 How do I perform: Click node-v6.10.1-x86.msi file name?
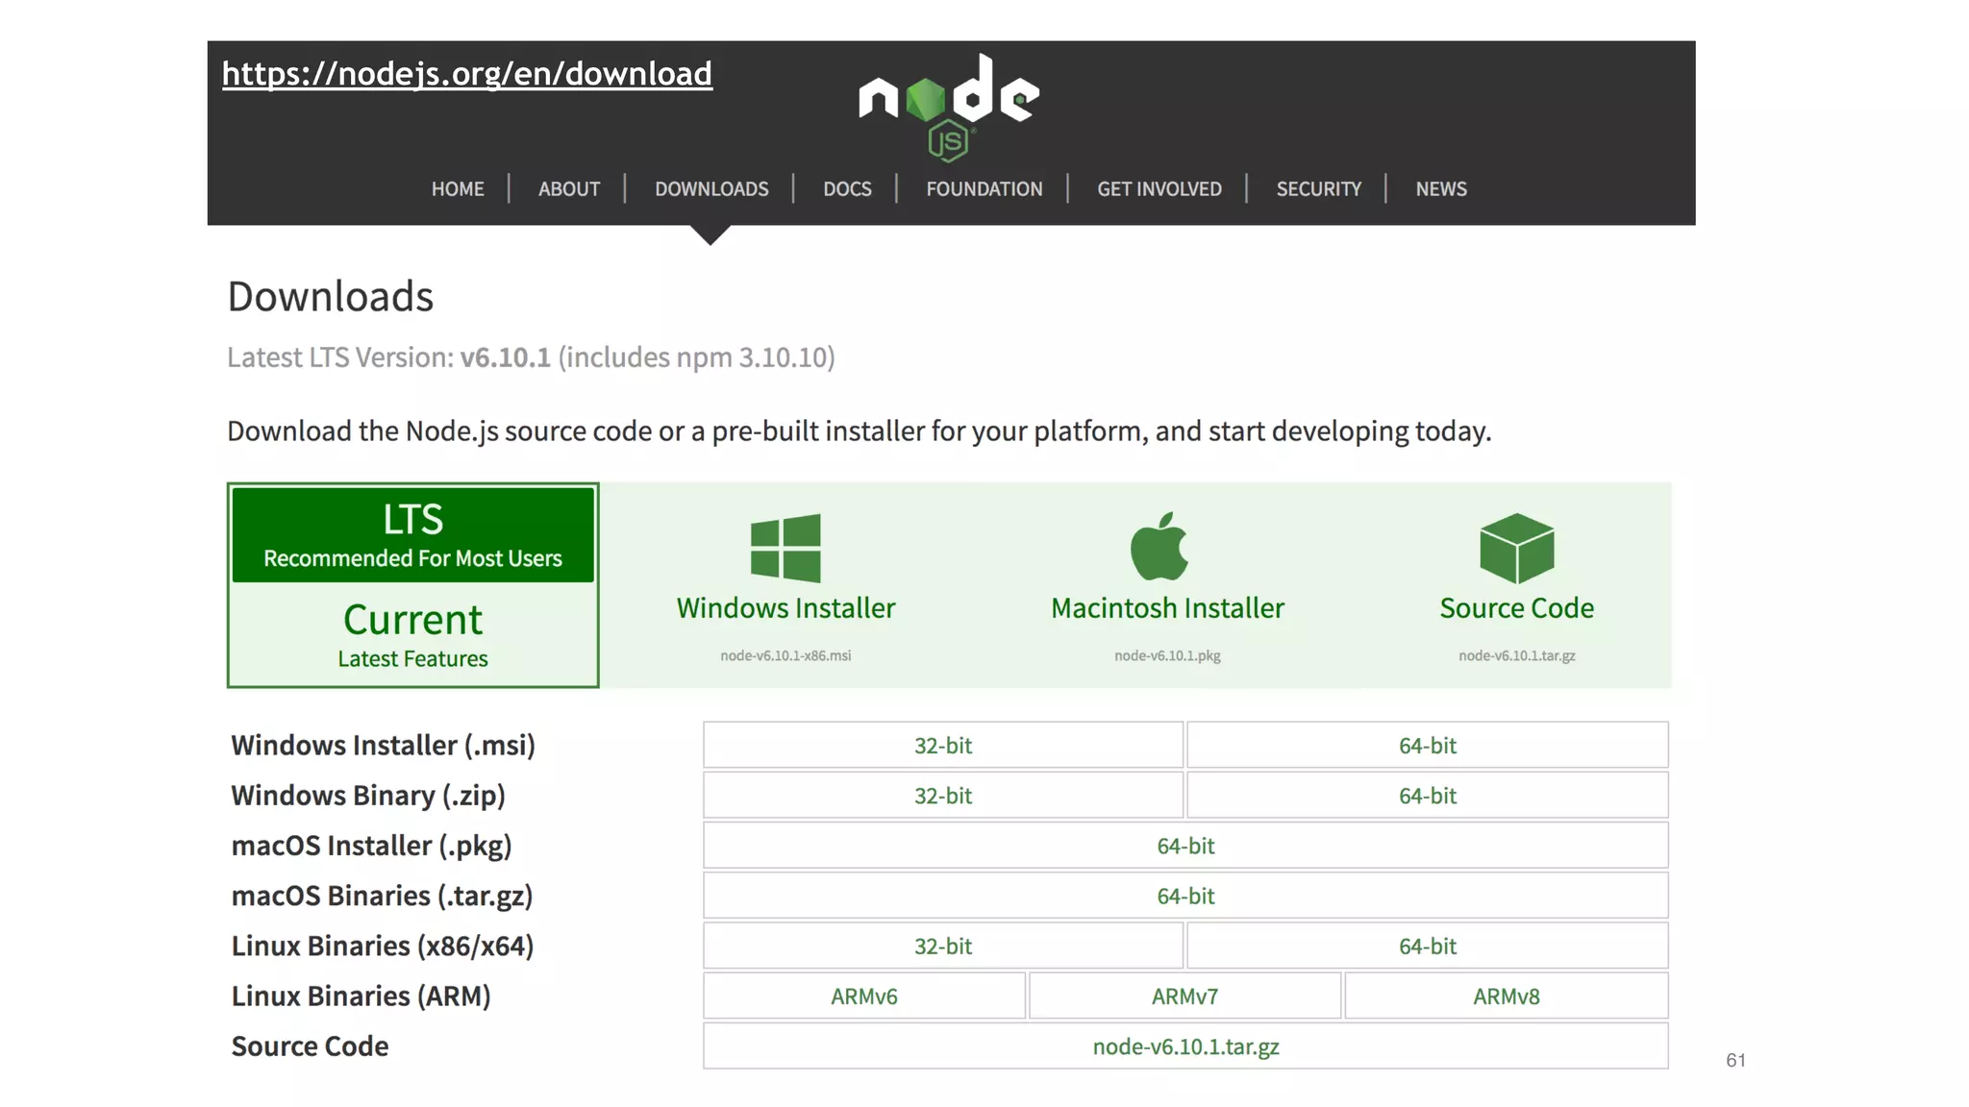pos(785,655)
